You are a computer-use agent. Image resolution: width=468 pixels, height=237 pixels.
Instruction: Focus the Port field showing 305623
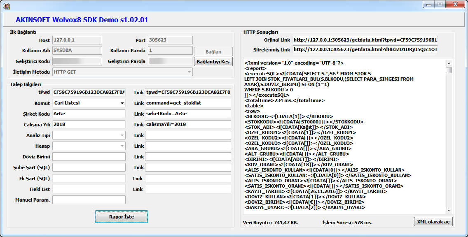[x=170, y=40]
